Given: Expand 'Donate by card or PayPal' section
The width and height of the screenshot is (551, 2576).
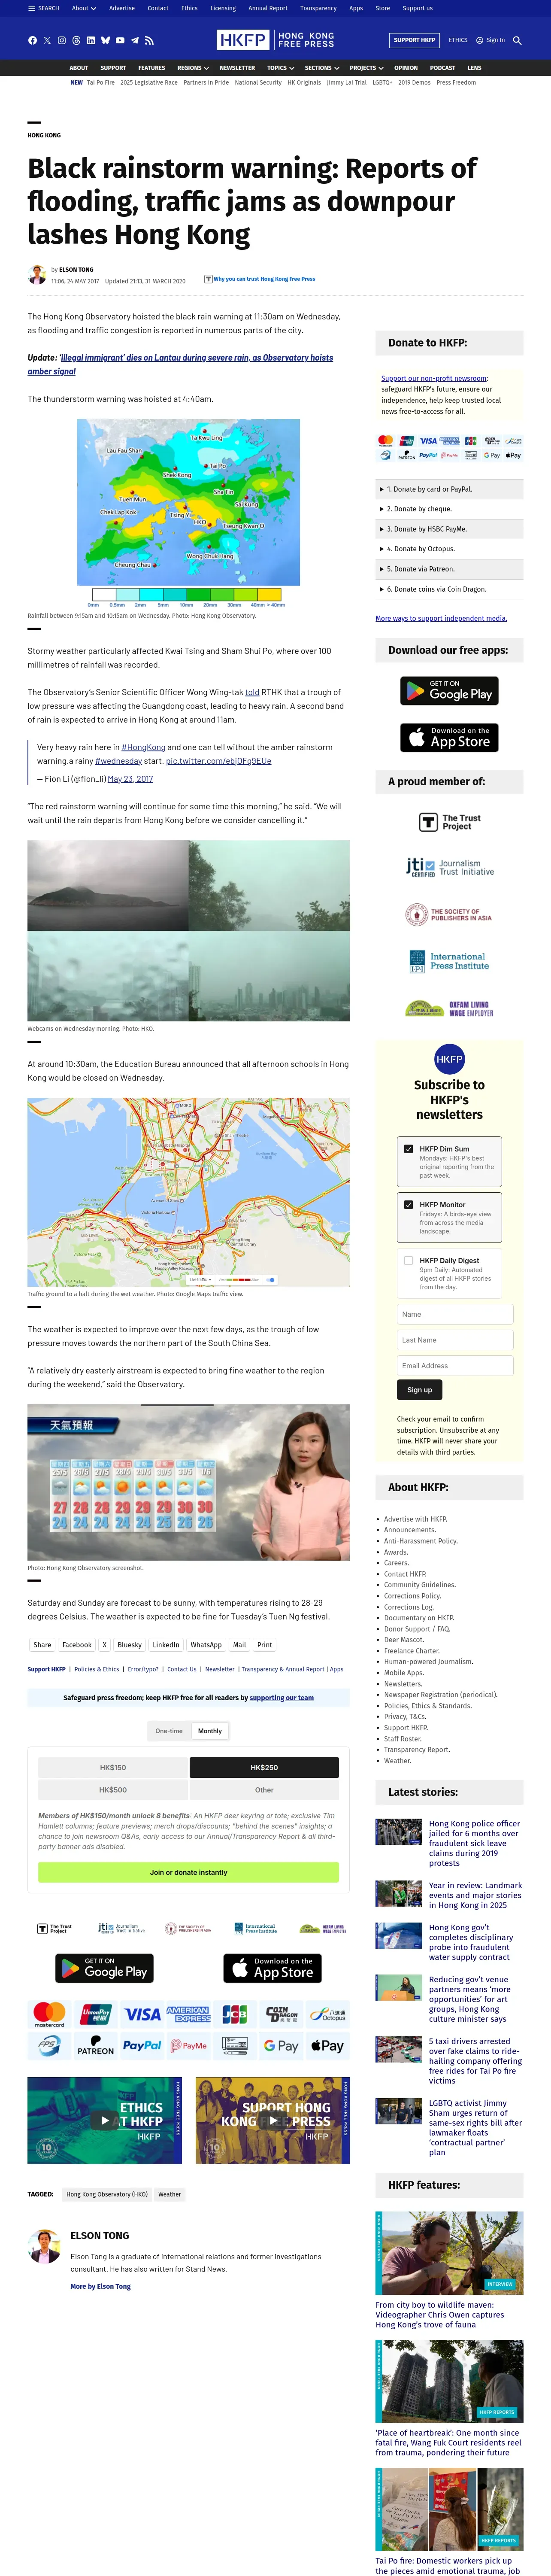Looking at the screenshot, I should (x=449, y=489).
